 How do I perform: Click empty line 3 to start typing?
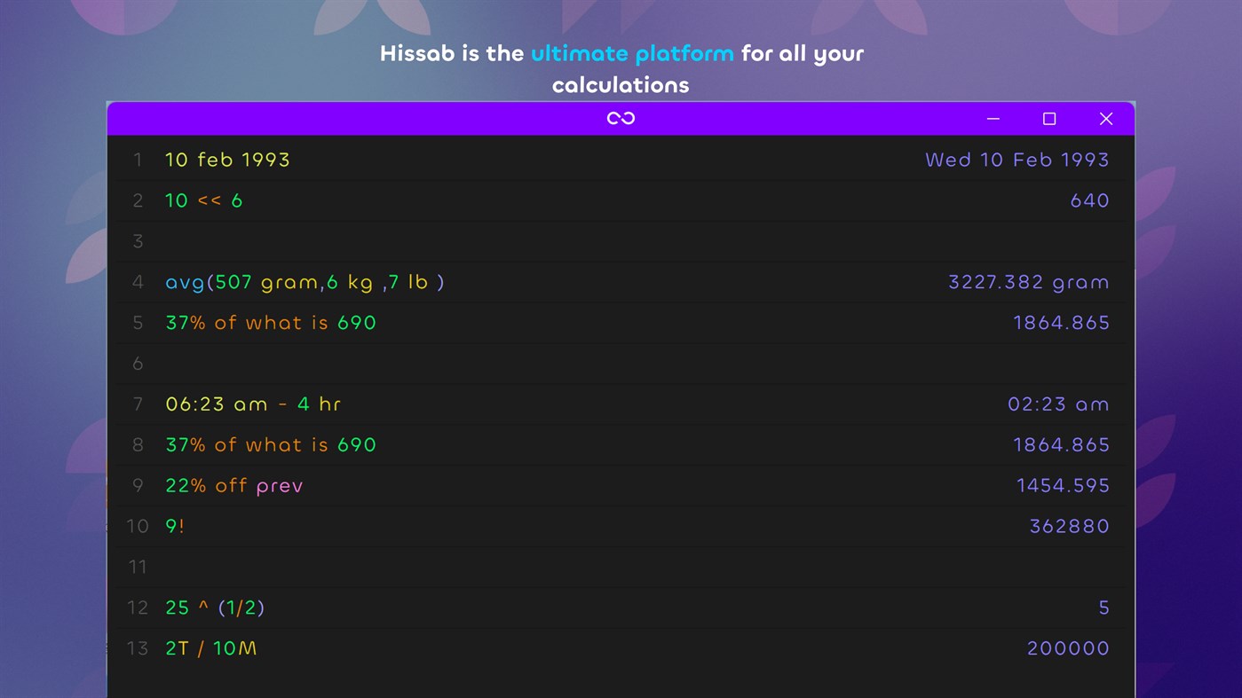tap(355, 241)
